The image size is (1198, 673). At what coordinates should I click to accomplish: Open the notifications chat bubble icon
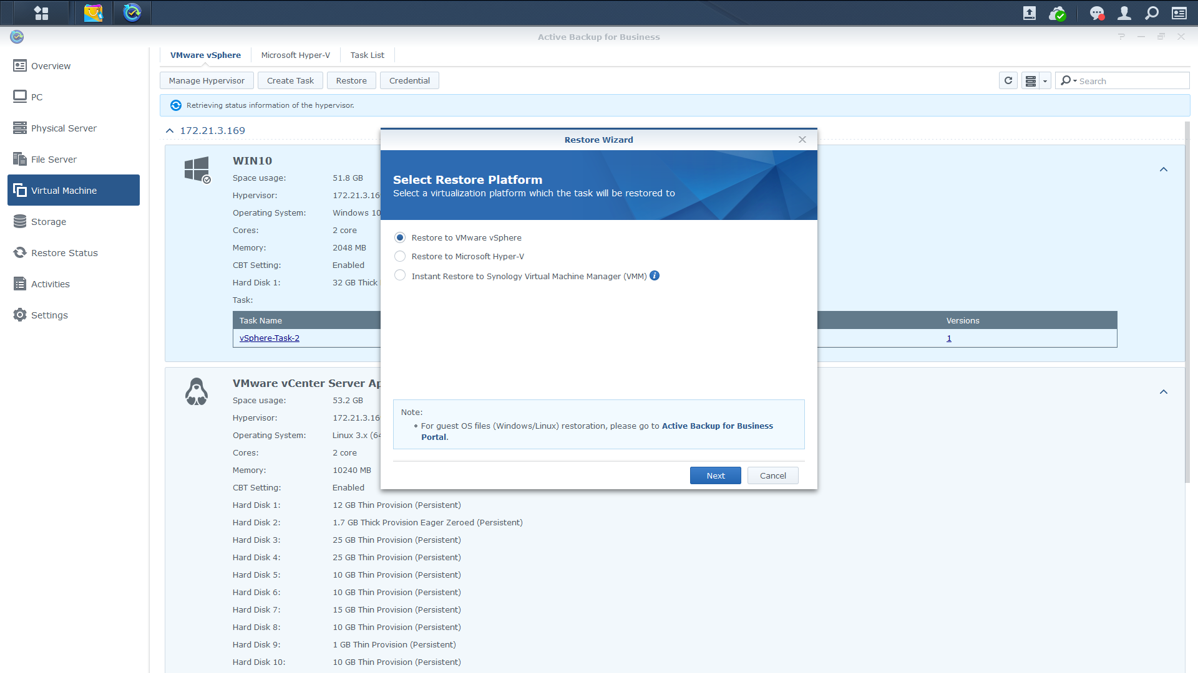click(x=1096, y=13)
